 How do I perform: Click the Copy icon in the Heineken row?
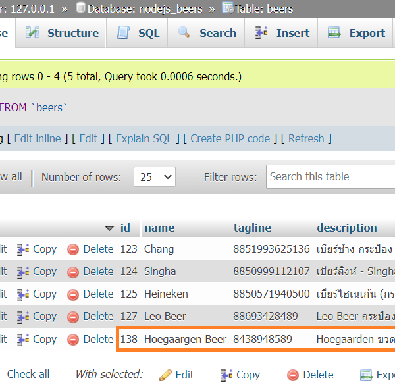tap(24, 294)
